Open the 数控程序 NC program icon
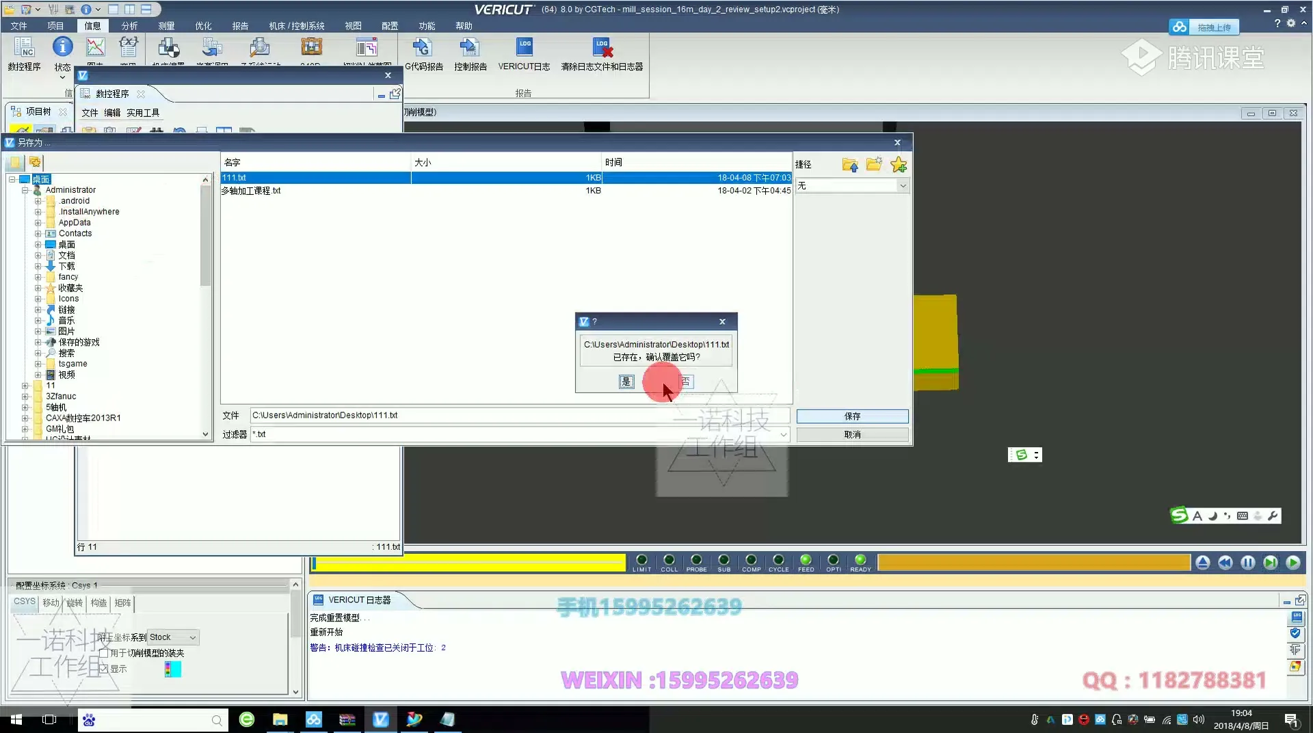The height and width of the screenshot is (733, 1313). click(24, 48)
